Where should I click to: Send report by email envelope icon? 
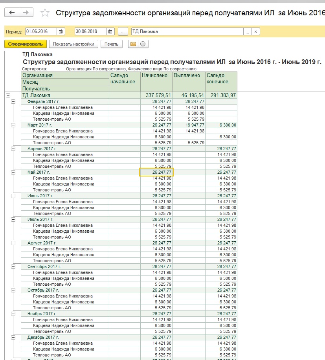point(133,44)
